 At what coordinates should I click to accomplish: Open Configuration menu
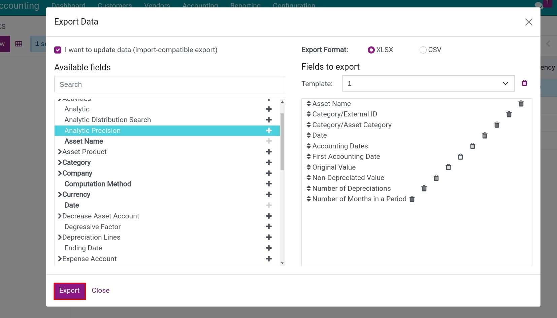(294, 5)
